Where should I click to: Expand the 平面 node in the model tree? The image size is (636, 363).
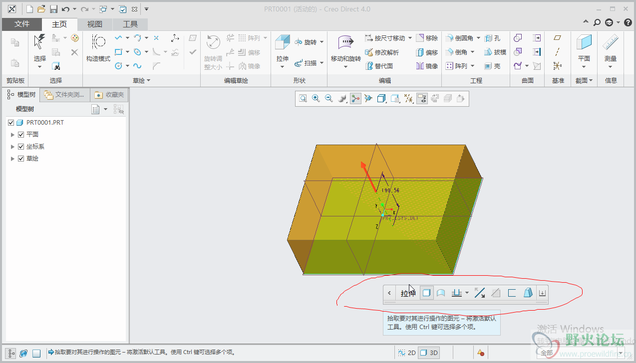13,135
